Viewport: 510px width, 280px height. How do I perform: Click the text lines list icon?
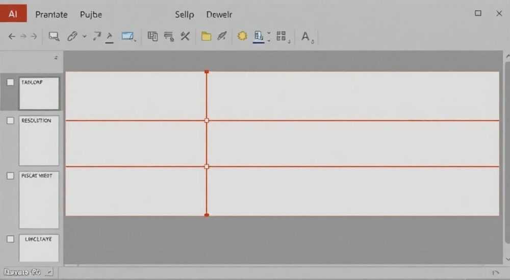[169, 36]
